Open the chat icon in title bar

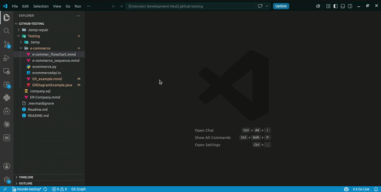[x=260, y=6]
